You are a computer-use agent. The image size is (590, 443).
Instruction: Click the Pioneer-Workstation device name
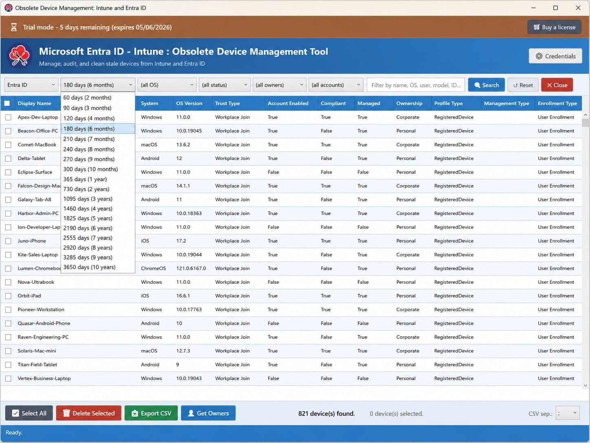[x=41, y=310]
